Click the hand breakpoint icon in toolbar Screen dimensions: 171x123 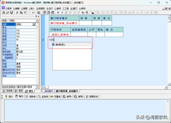point(87,13)
